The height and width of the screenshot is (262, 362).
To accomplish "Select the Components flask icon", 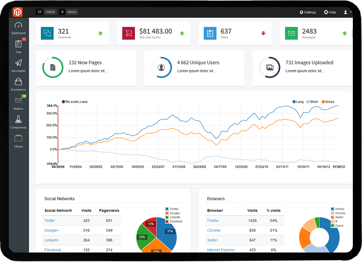I will pos(18,119).
